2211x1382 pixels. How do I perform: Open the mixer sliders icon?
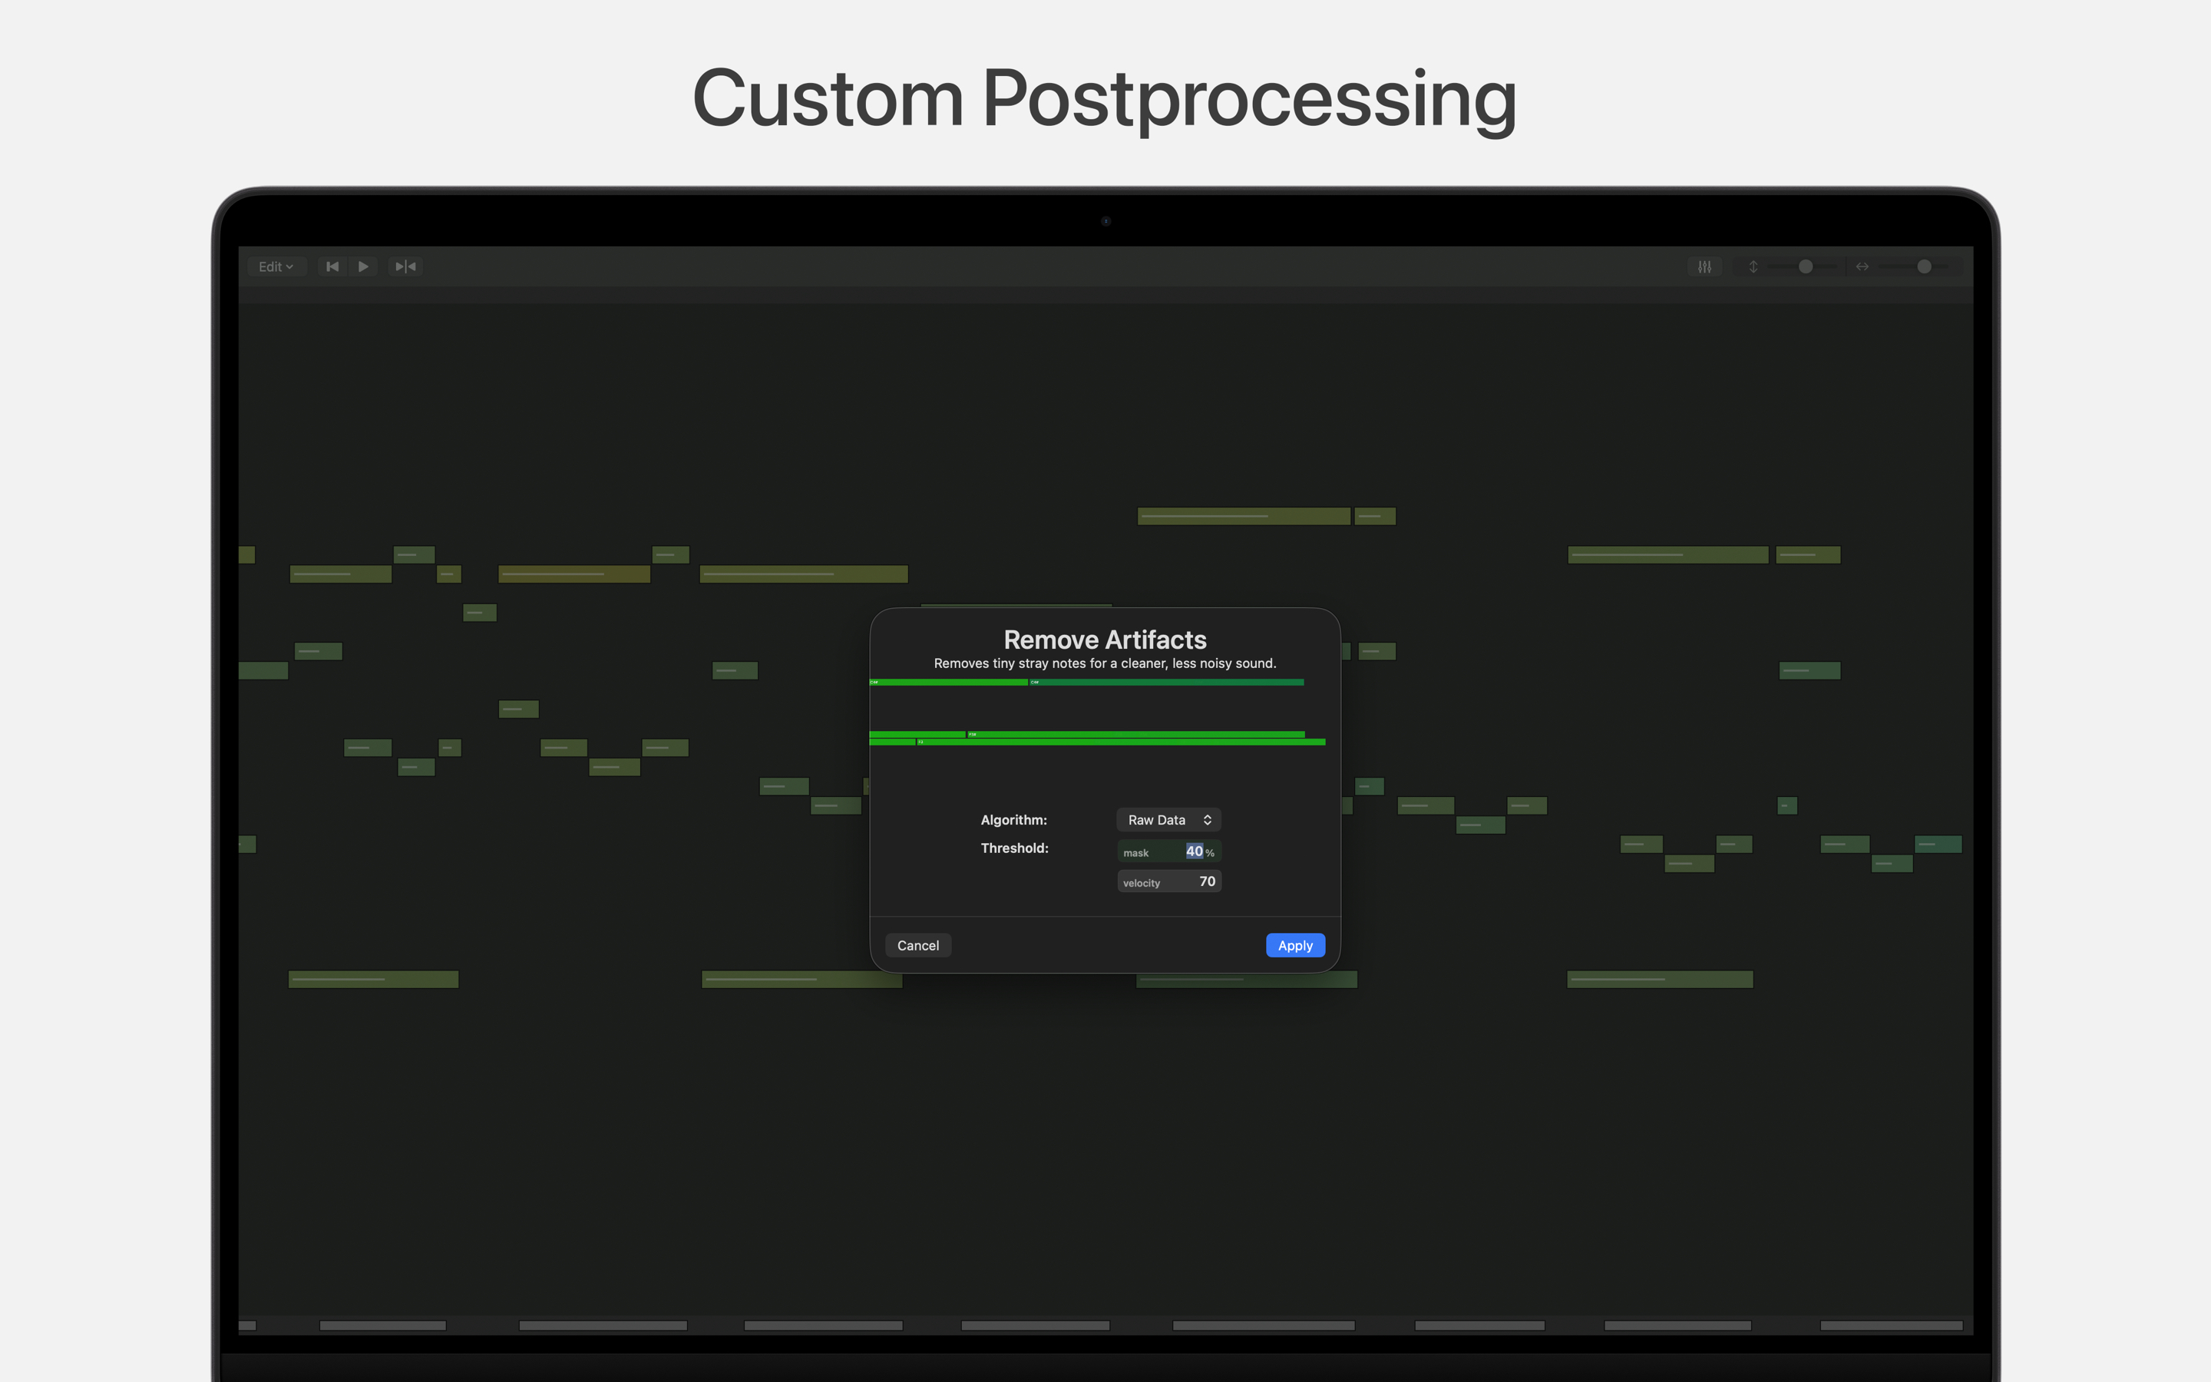pos(1705,267)
